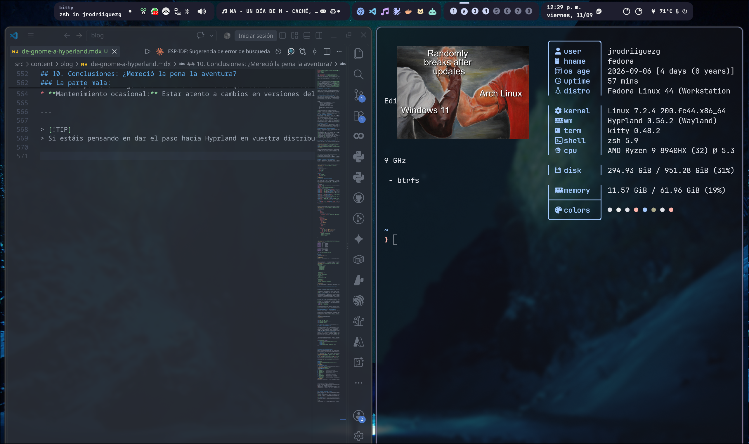Viewport: 749px width, 444px height.
Task: Click the commit node icon in editor toolbar
Action: [x=315, y=51]
